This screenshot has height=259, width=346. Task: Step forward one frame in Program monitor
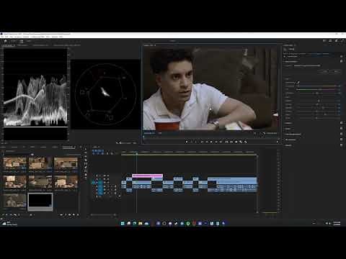point(216,142)
